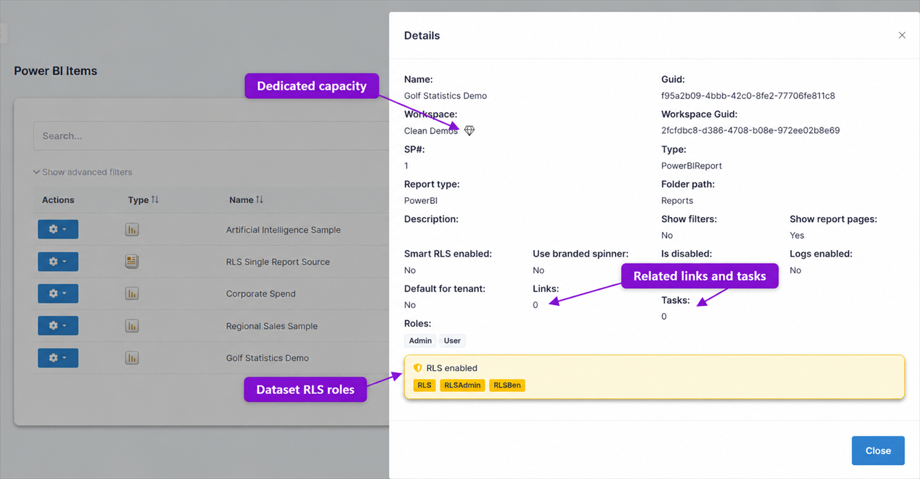The image size is (920, 479).
Task: Click the Actions column header
Action: (x=58, y=200)
